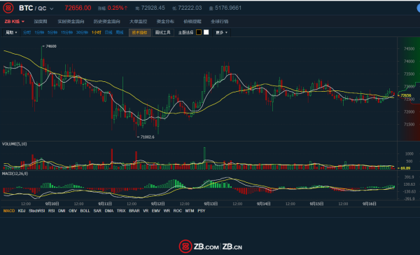Screen dimensions: 420x255
Task: Select the WR indicator
Action: (167, 211)
